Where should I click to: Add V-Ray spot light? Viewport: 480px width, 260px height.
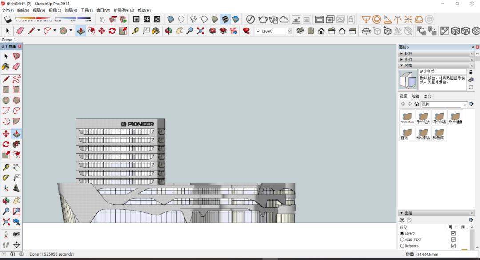(x=387, y=19)
